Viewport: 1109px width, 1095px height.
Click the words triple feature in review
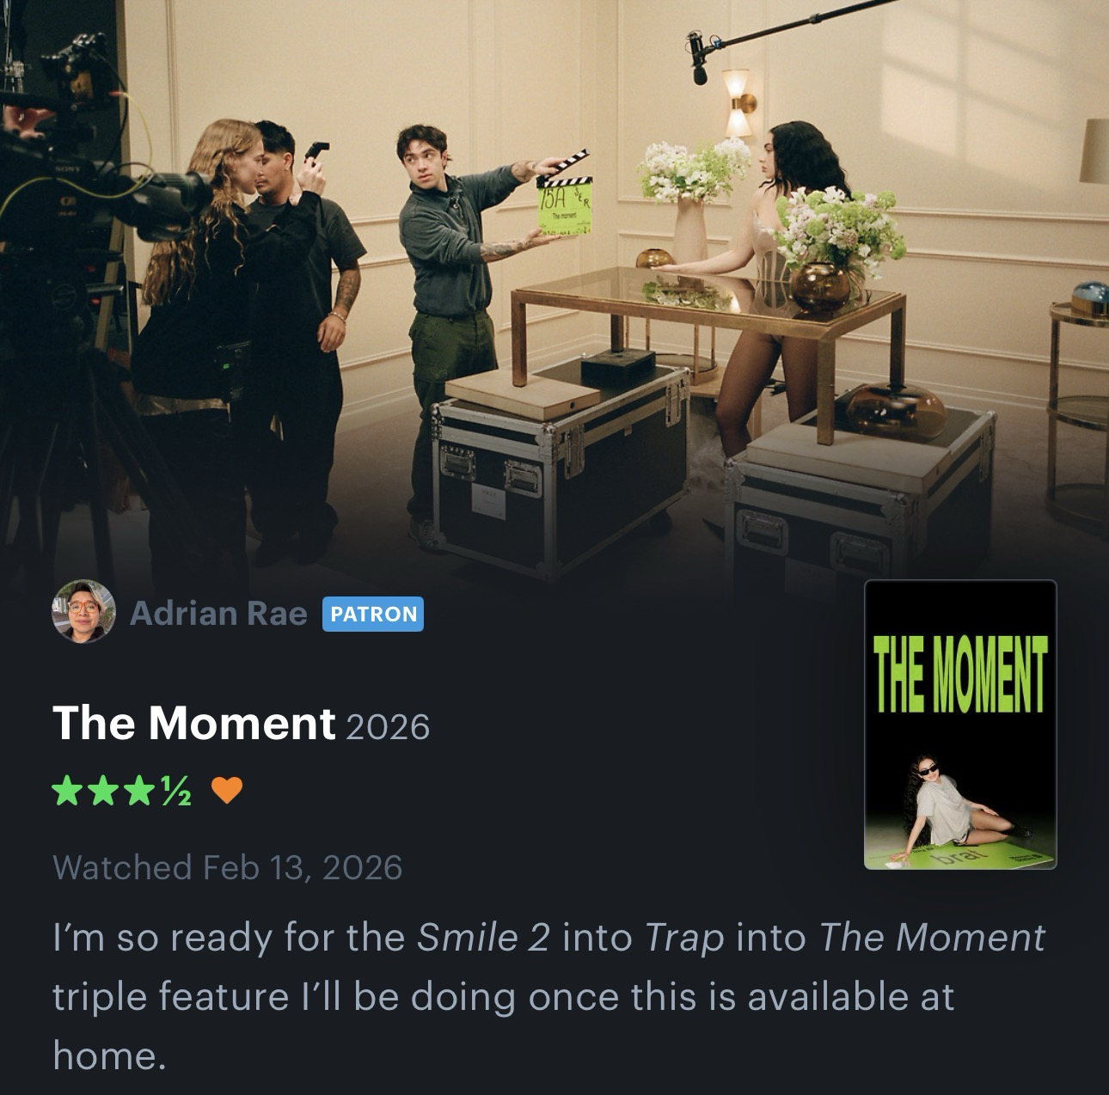pyautogui.click(x=171, y=997)
